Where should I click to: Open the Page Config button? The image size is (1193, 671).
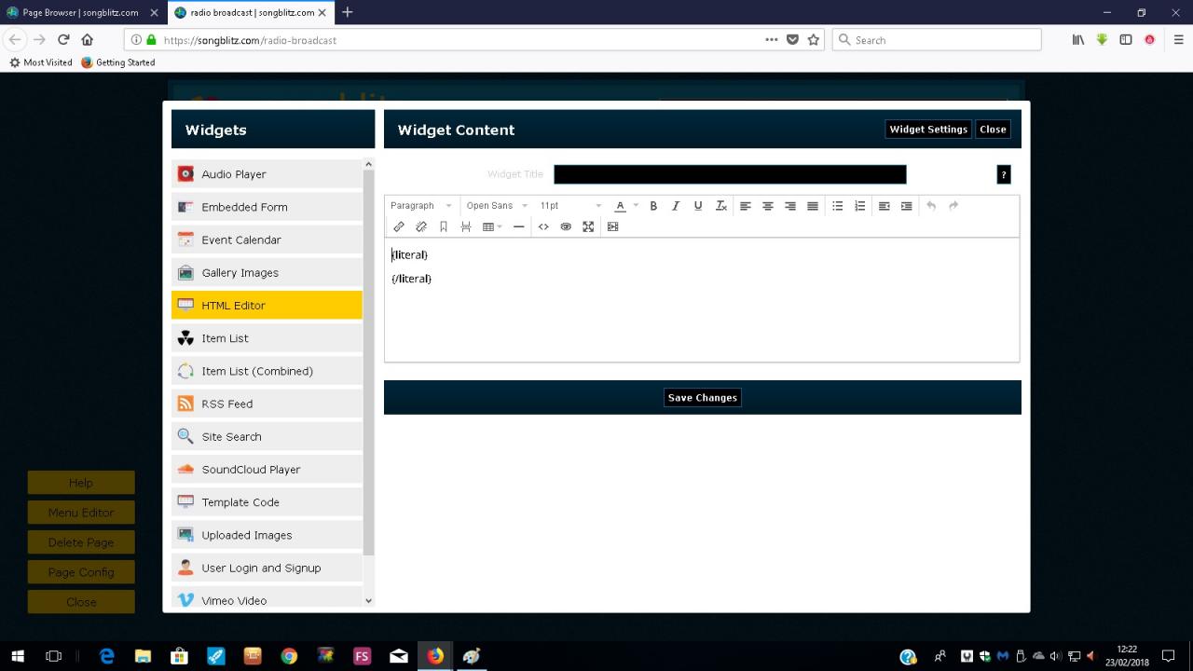tap(81, 572)
